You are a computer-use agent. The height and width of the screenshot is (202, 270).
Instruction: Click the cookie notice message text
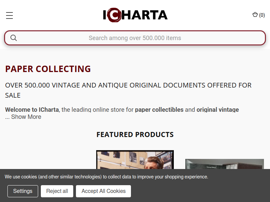pyautogui.click(x=106, y=177)
